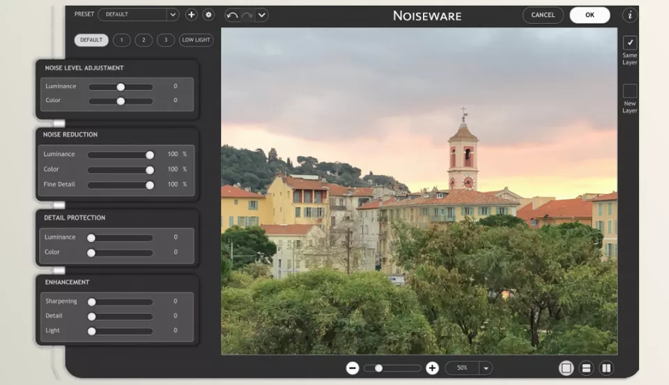Click the Noise Reduction Luminance slider
Viewport: 669px width, 385px height.
(x=121, y=155)
